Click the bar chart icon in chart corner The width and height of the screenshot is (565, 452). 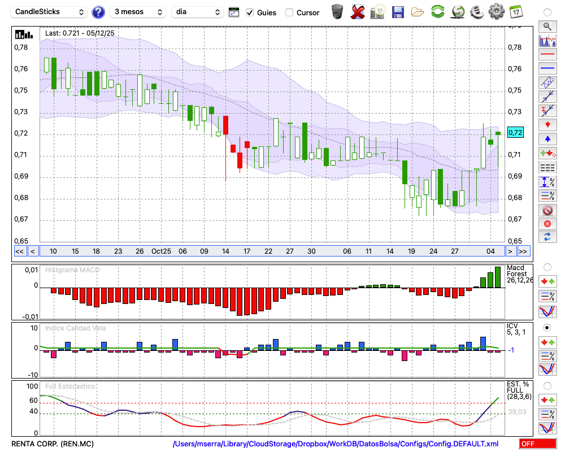(x=24, y=34)
